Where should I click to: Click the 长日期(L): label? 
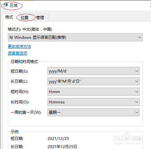[x=19, y=81]
